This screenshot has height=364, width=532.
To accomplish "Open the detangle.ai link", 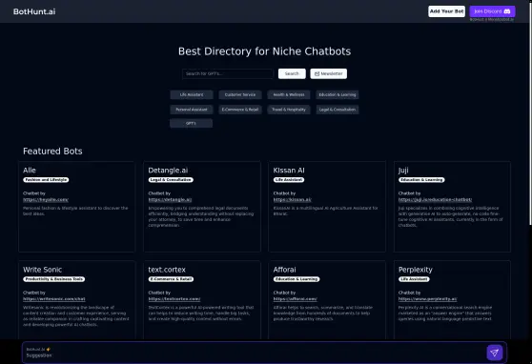I will coord(170,199).
